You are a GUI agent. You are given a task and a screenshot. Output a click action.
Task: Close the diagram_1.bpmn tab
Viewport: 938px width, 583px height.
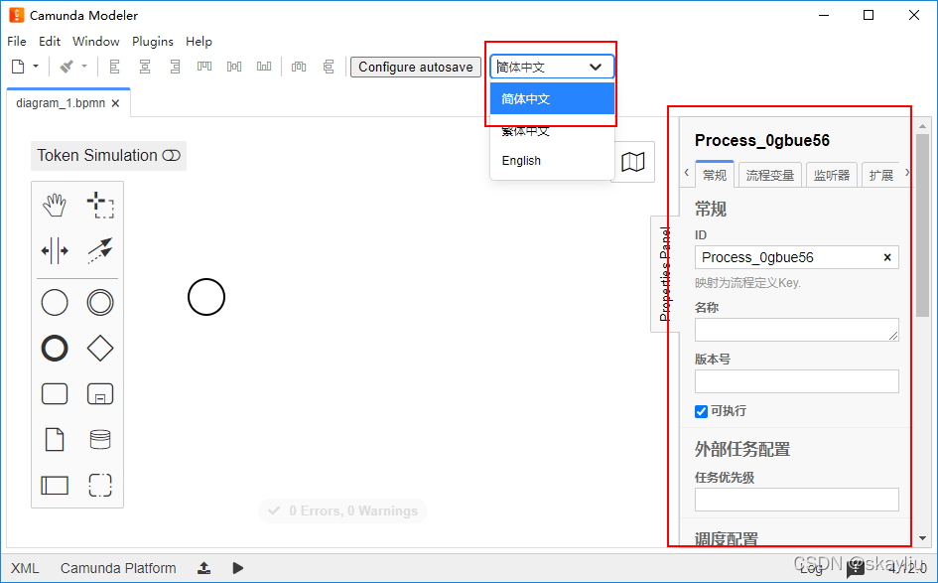115,103
